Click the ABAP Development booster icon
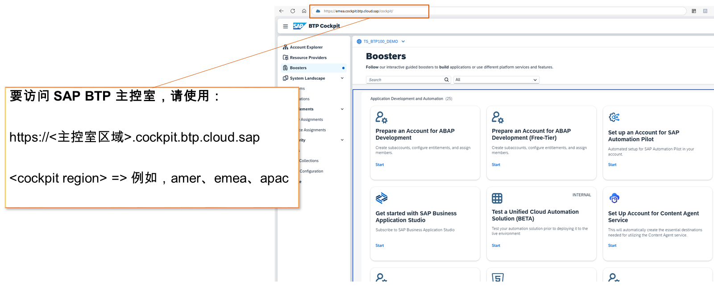 382,117
